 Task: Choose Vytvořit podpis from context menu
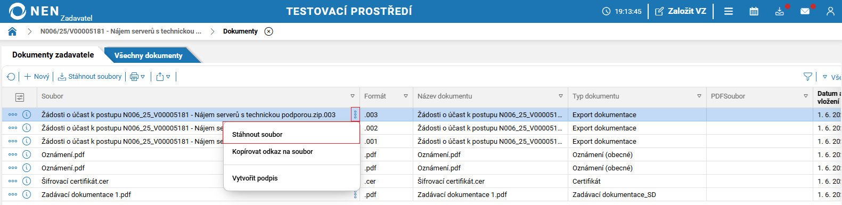[x=291, y=178]
